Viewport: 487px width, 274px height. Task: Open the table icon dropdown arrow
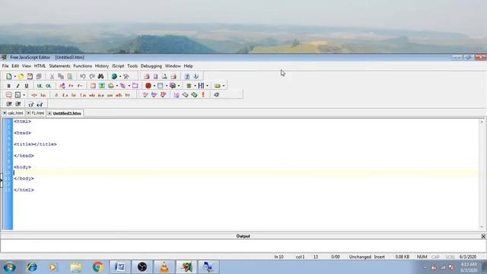(166, 86)
